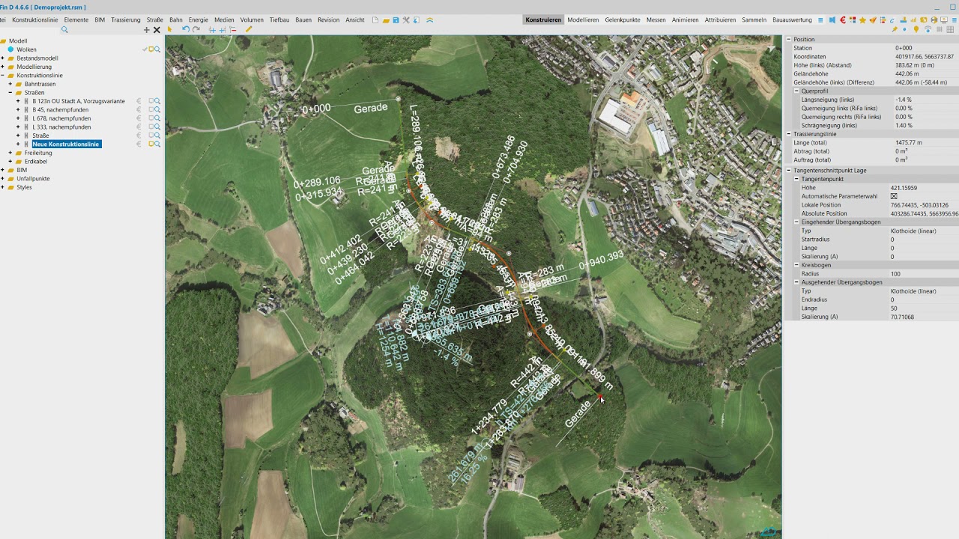Zoom to B 45, nachempfunden magnifier icon
The width and height of the screenshot is (959, 539).
tap(157, 109)
